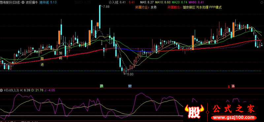This screenshot has height=122, width=264.
Task: Expand the KDJ(9,3,3) indicator dropdown arrow
Action: (2, 90)
